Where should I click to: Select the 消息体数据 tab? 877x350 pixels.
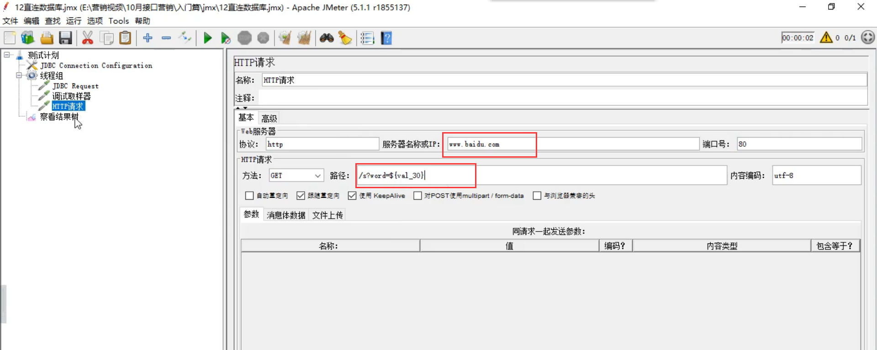tap(286, 215)
